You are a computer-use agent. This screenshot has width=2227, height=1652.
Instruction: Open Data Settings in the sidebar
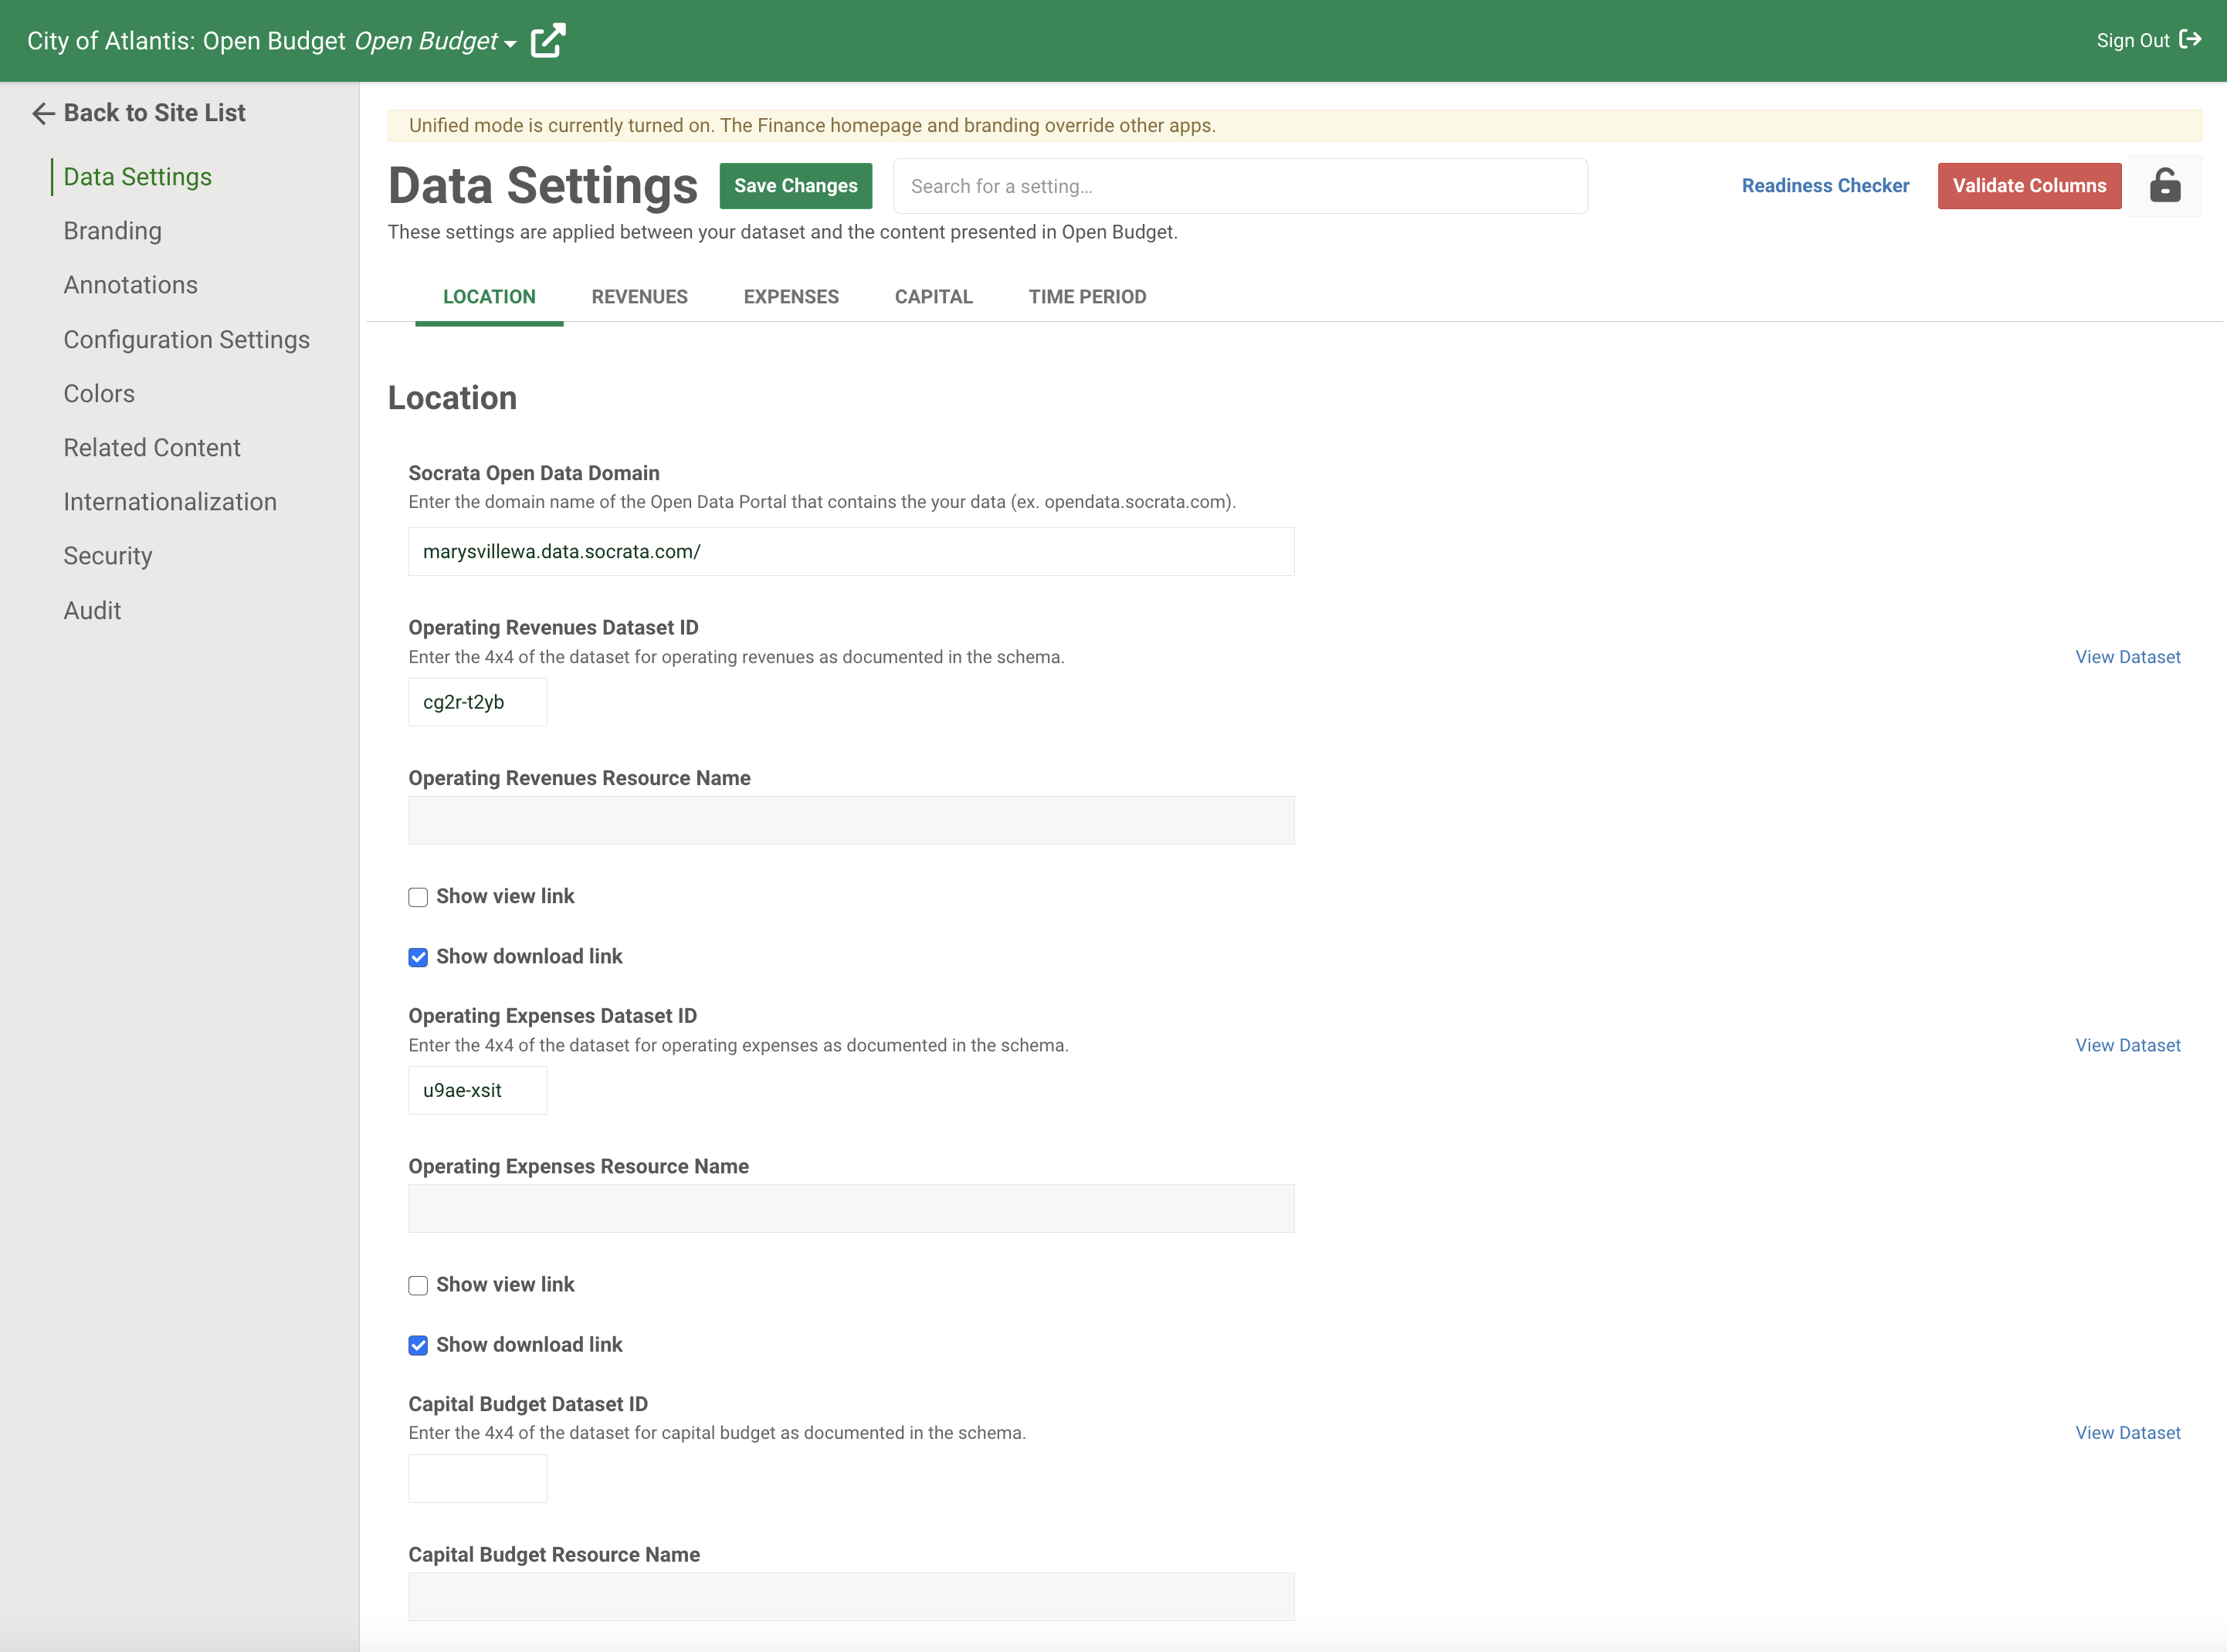138,177
